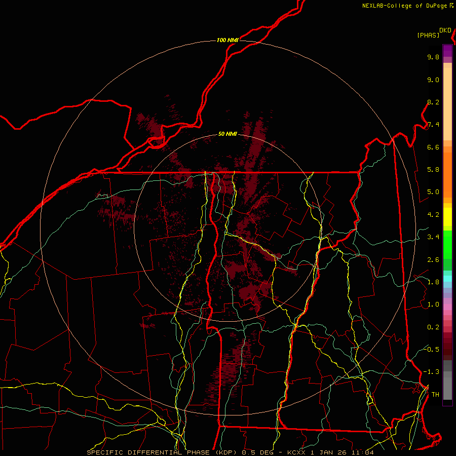Image resolution: width=456 pixels, height=456 pixels.
Task: Click the 3.4 color scale value
Action: 433,237
